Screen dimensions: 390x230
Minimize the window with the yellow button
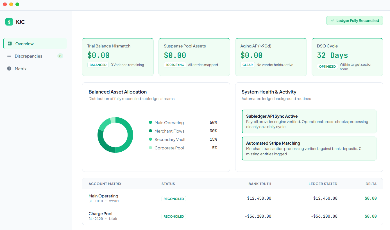click(11, 4)
